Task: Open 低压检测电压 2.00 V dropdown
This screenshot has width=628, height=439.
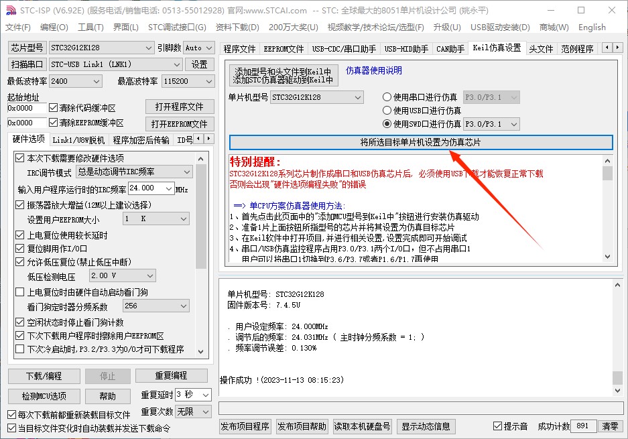Action: click(122, 275)
